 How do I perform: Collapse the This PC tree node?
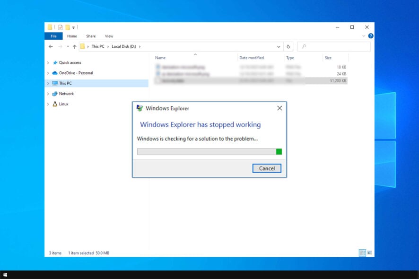[x=48, y=83]
